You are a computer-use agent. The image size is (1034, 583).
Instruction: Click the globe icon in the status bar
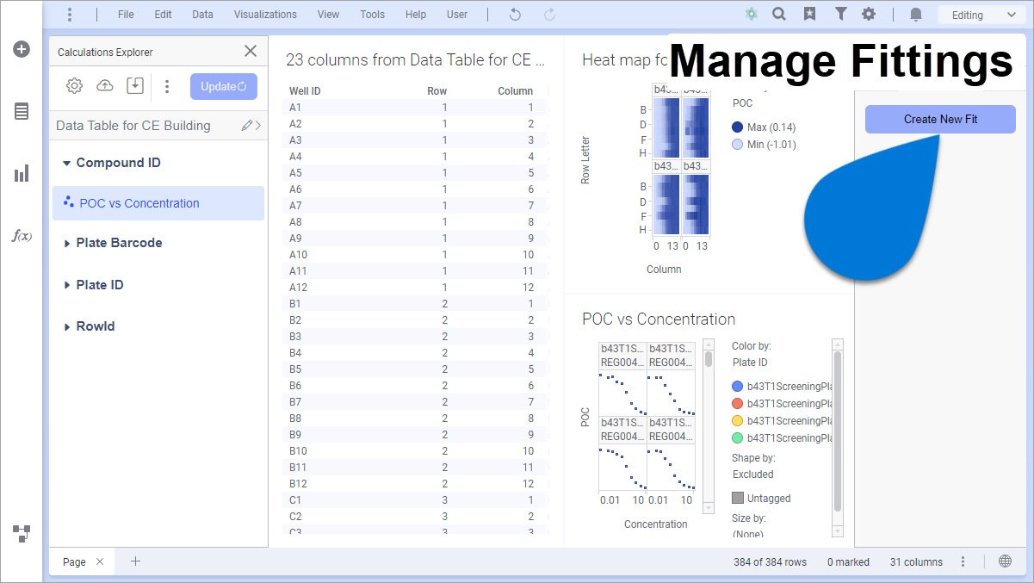point(1005,561)
